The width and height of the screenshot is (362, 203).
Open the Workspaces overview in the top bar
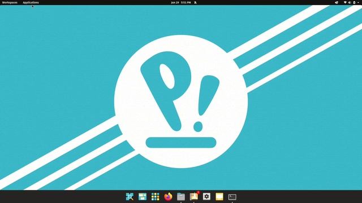10,2
